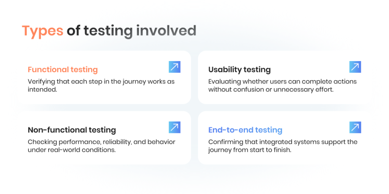This screenshot has width=389, height=194.
Task: Click arrow icon on Functional testing card
Action: click(174, 67)
